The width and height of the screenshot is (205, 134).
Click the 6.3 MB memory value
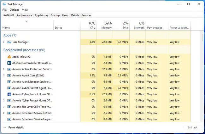108,82
